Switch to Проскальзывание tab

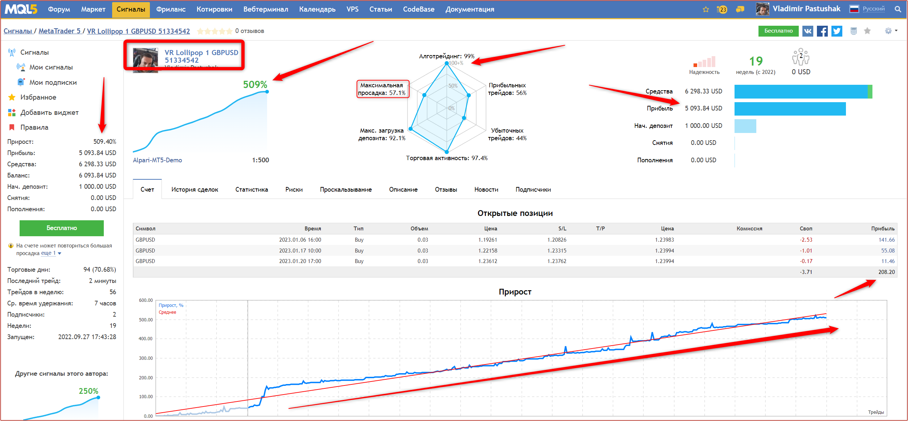coord(346,189)
